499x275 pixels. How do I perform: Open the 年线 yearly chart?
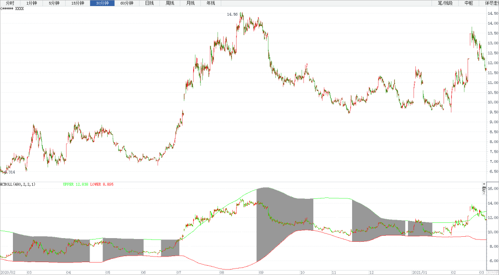click(x=211, y=3)
